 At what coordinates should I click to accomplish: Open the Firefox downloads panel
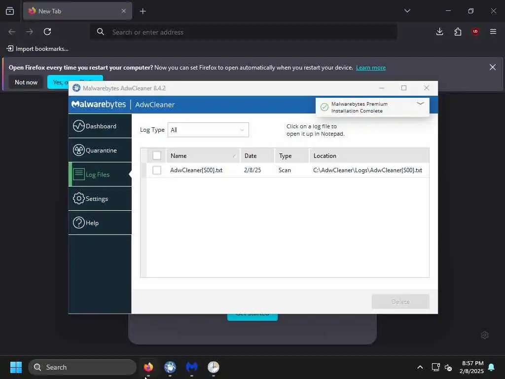(439, 32)
